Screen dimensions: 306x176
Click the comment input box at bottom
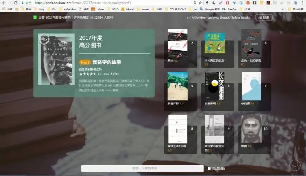coord(142,168)
